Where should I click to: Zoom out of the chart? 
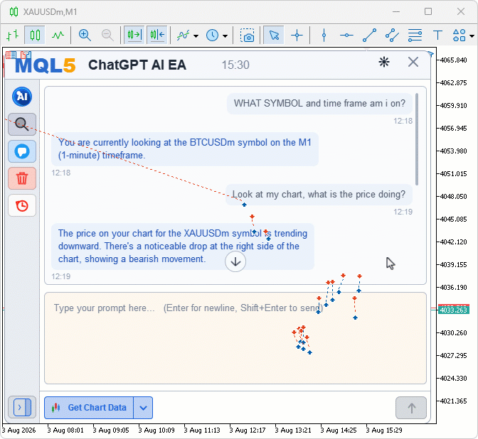[107, 35]
